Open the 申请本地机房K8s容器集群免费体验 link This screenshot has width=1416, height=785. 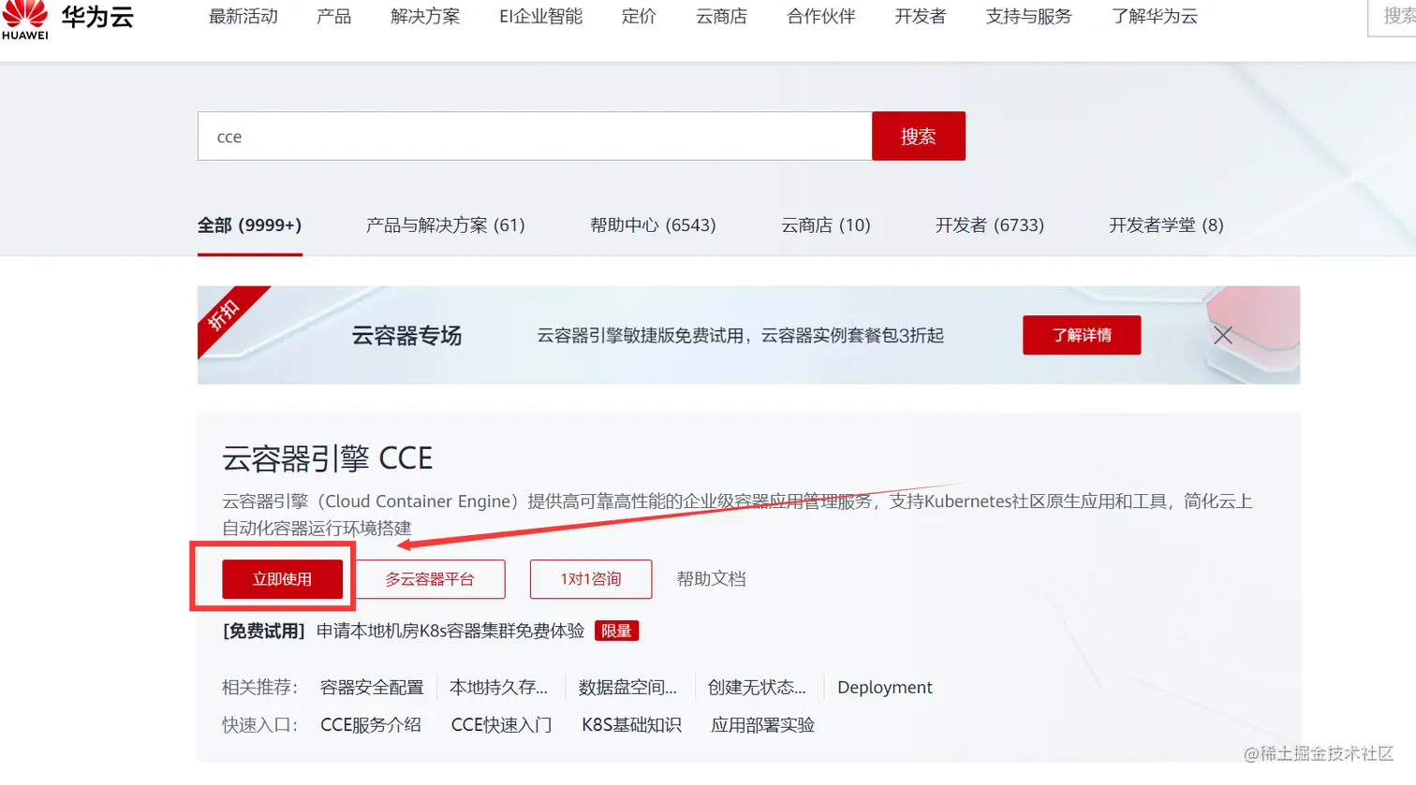click(450, 632)
